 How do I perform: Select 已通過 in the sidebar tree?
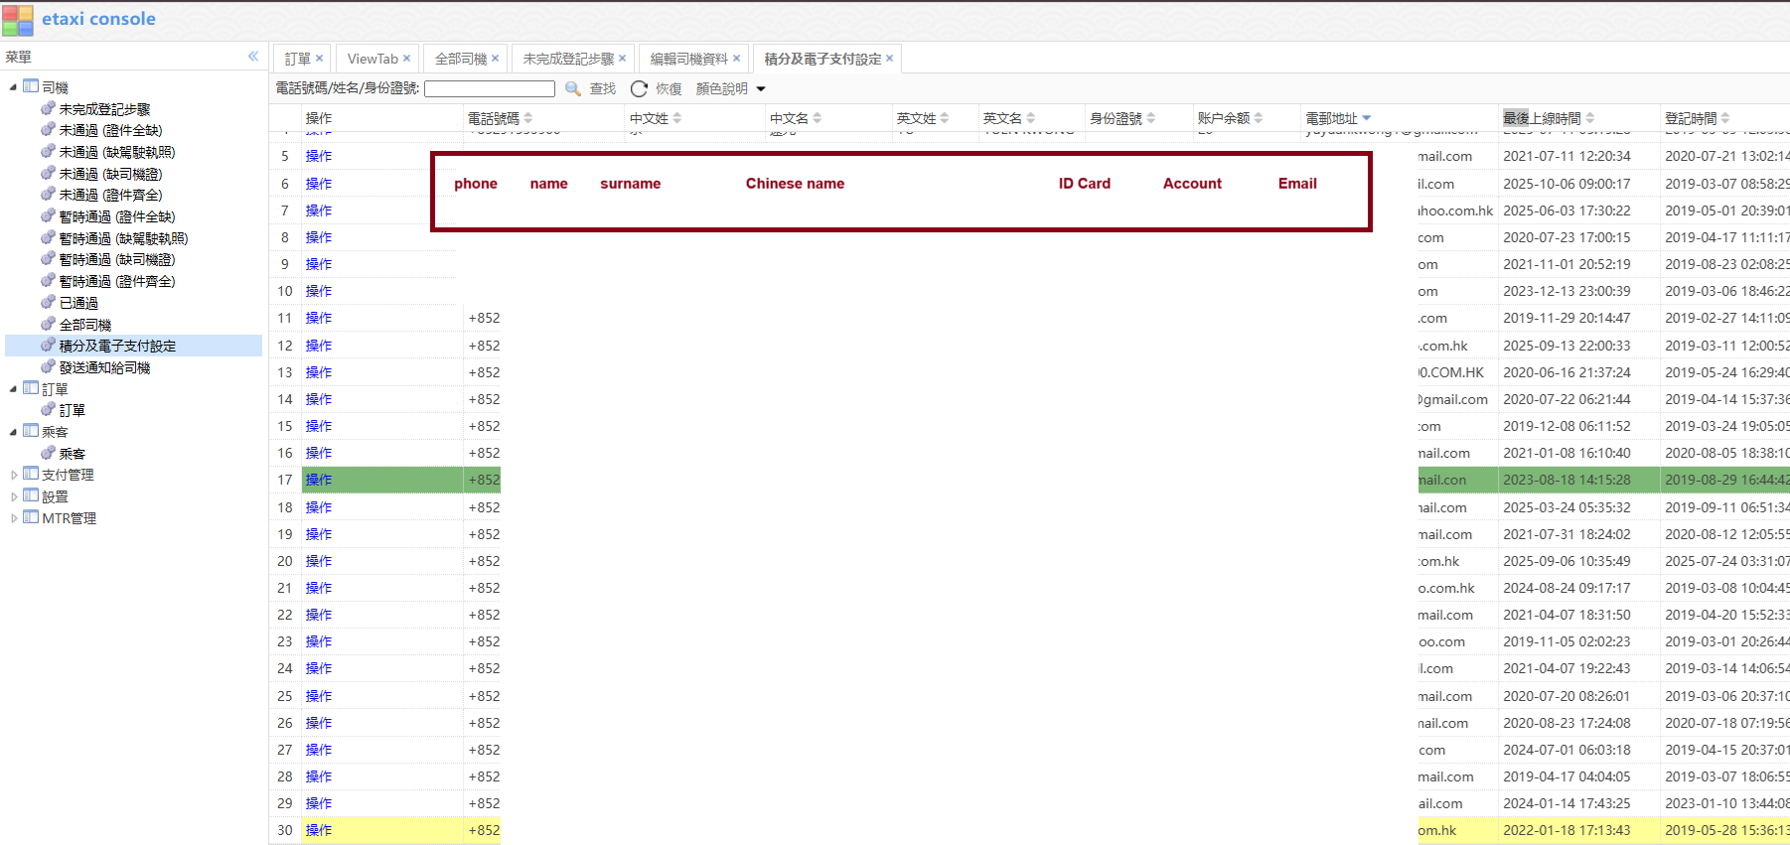coord(78,303)
